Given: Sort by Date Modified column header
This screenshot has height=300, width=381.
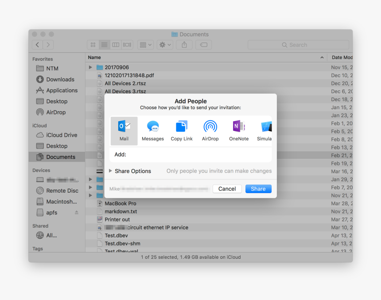Looking at the screenshot, I should pos(340,57).
